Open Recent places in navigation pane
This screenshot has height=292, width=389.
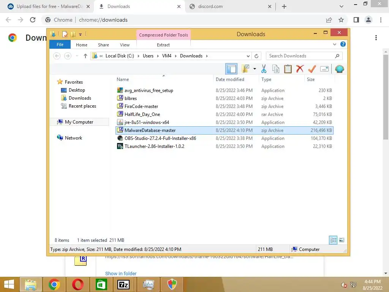pyautogui.click(x=82, y=106)
